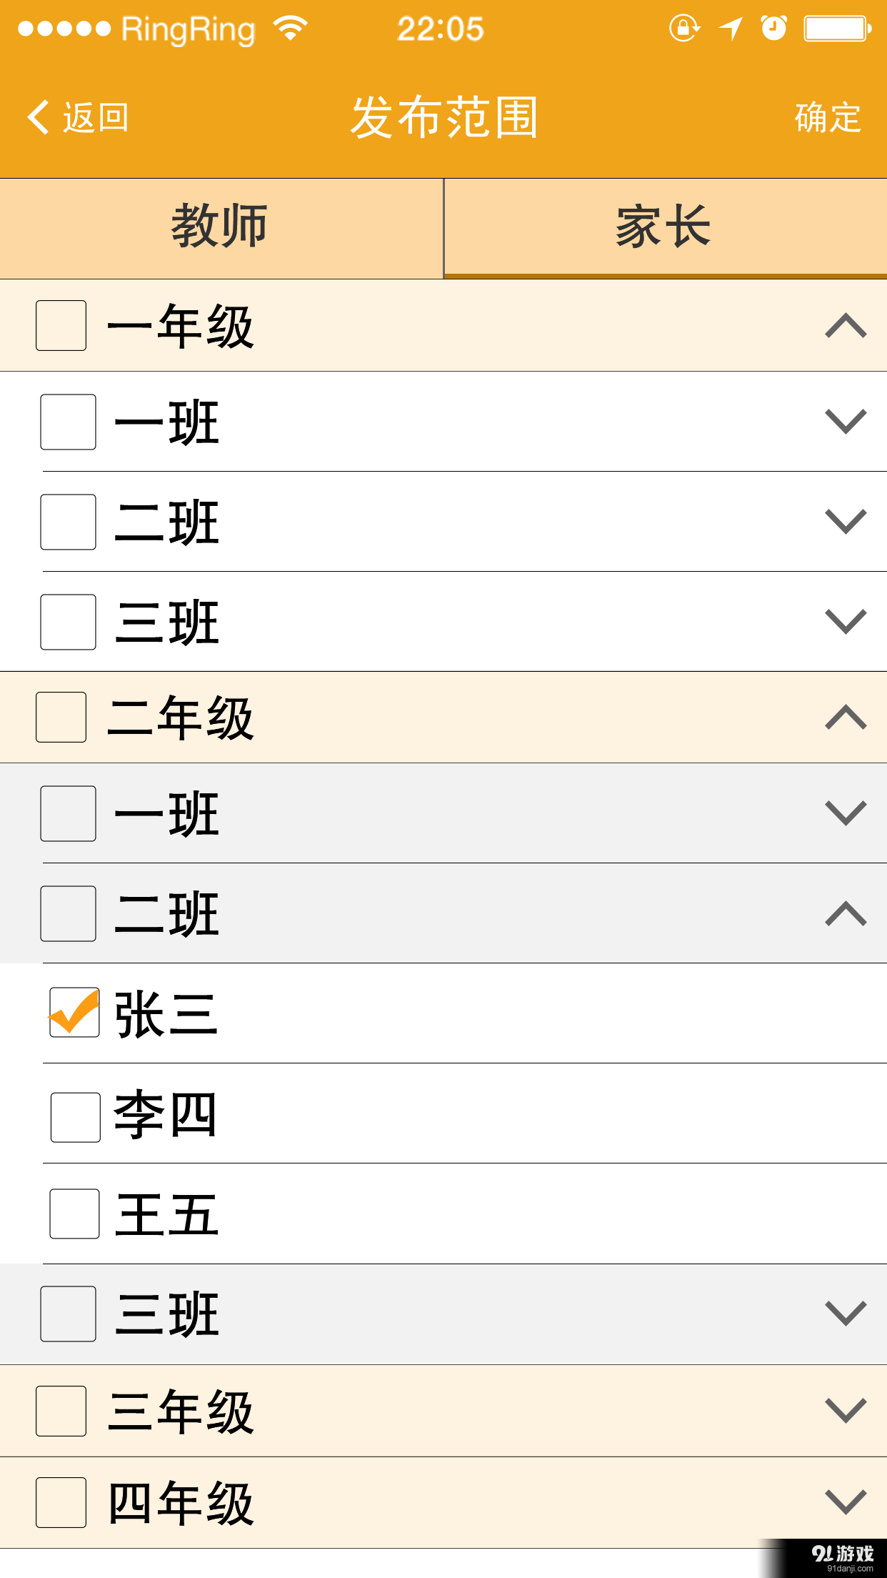Tap the back chevron icon

37,116
